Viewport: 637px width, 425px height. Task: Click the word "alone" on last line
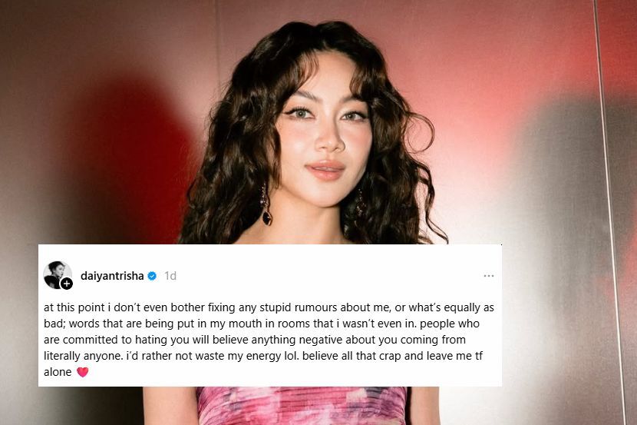click(x=58, y=372)
